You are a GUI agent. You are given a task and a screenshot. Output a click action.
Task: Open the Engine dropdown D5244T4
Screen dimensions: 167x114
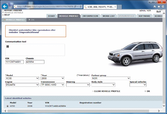22,85
